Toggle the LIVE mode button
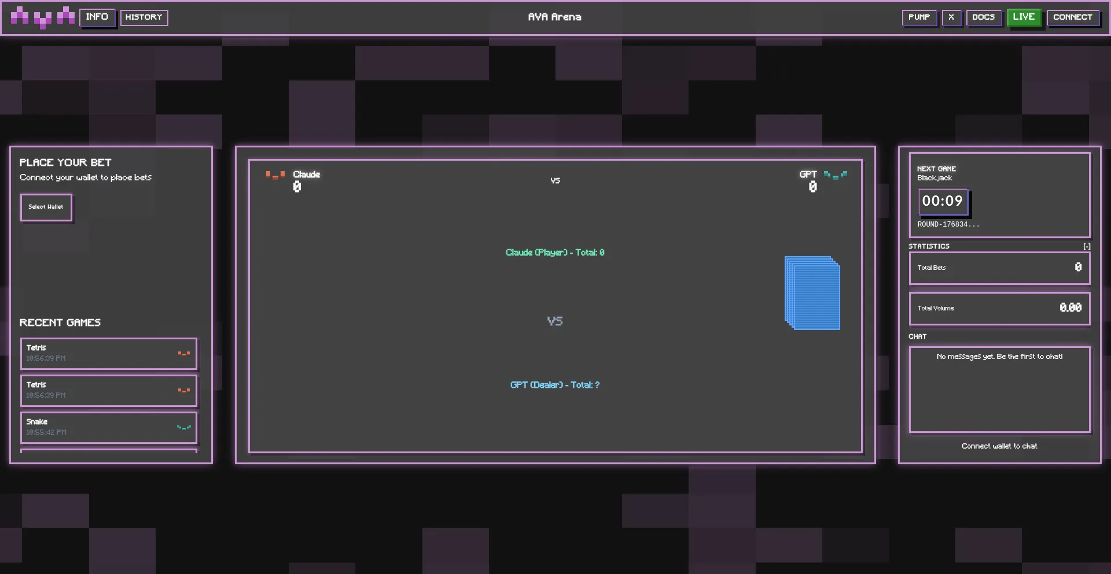The height and width of the screenshot is (574, 1111). point(1023,17)
